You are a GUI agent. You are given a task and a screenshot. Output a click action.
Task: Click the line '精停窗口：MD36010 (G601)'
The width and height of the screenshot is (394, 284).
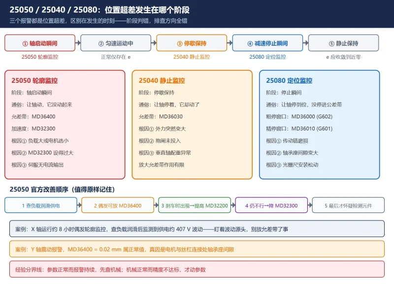(x=299, y=129)
